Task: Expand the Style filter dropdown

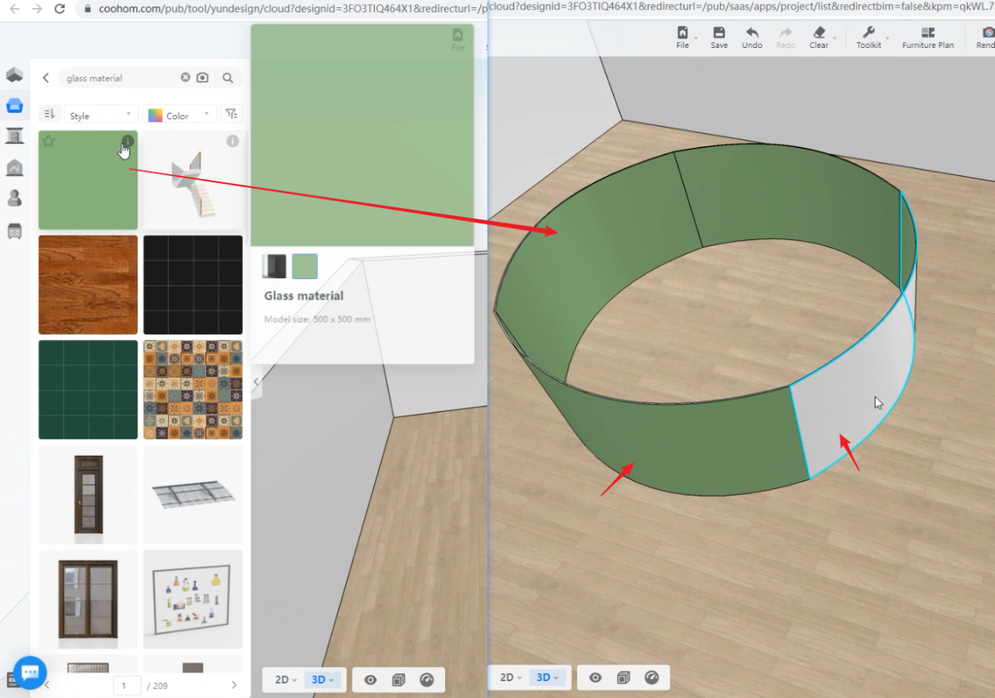Action: (x=101, y=115)
